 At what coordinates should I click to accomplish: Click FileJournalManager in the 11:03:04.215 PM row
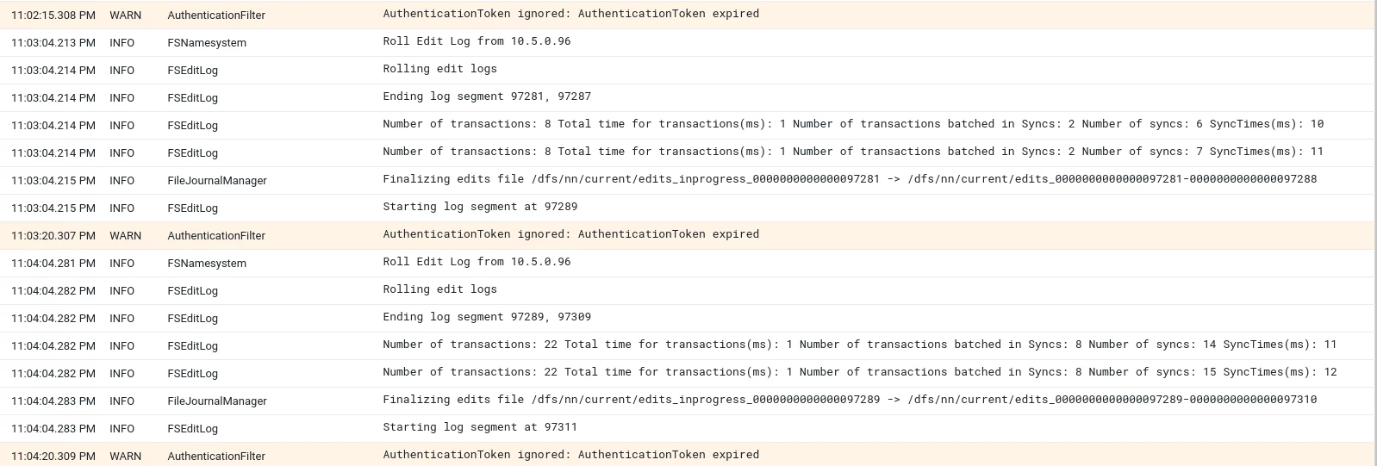coord(217,181)
